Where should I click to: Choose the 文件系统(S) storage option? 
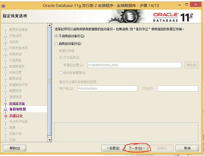(61, 57)
